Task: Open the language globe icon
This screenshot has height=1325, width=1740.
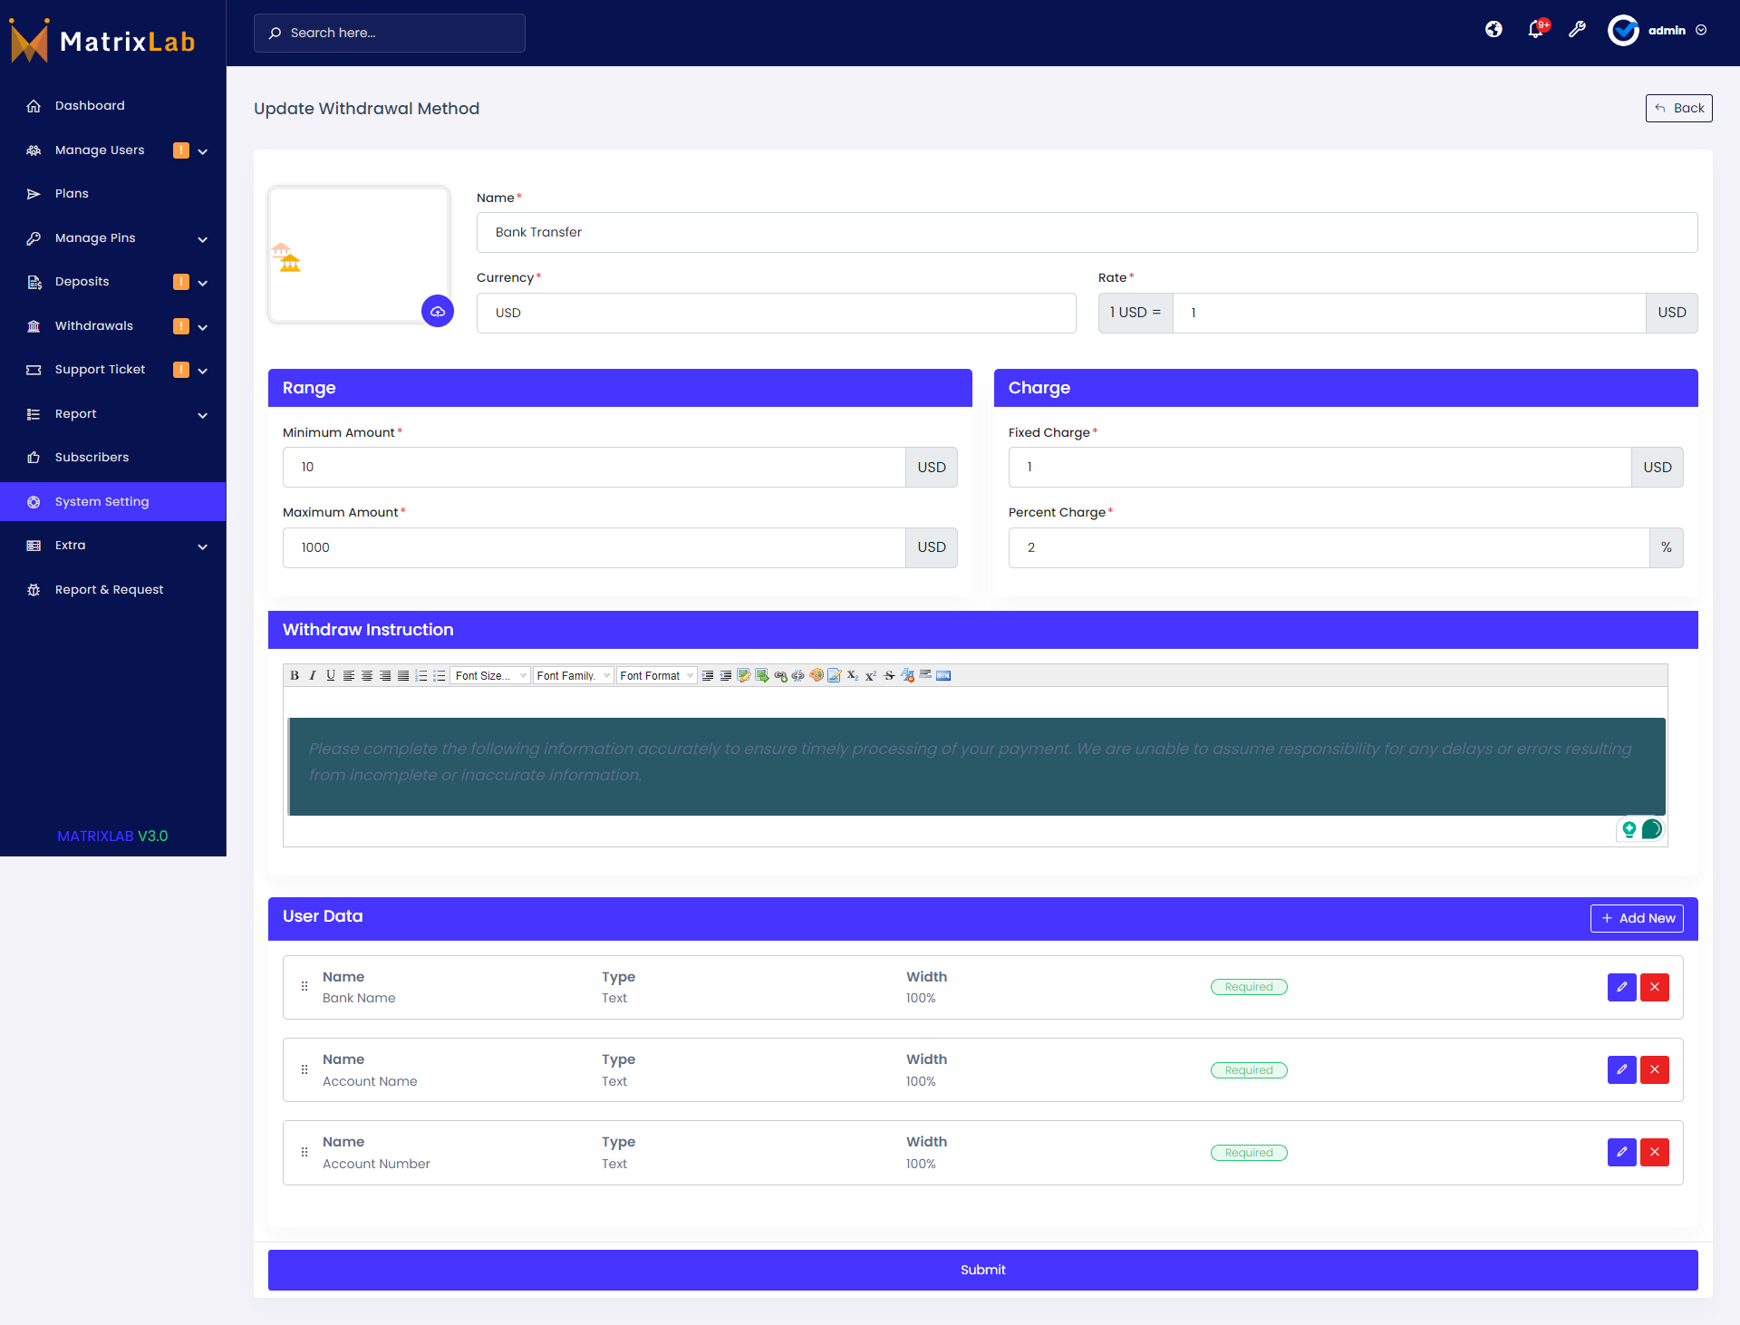Action: [x=1493, y=30]
